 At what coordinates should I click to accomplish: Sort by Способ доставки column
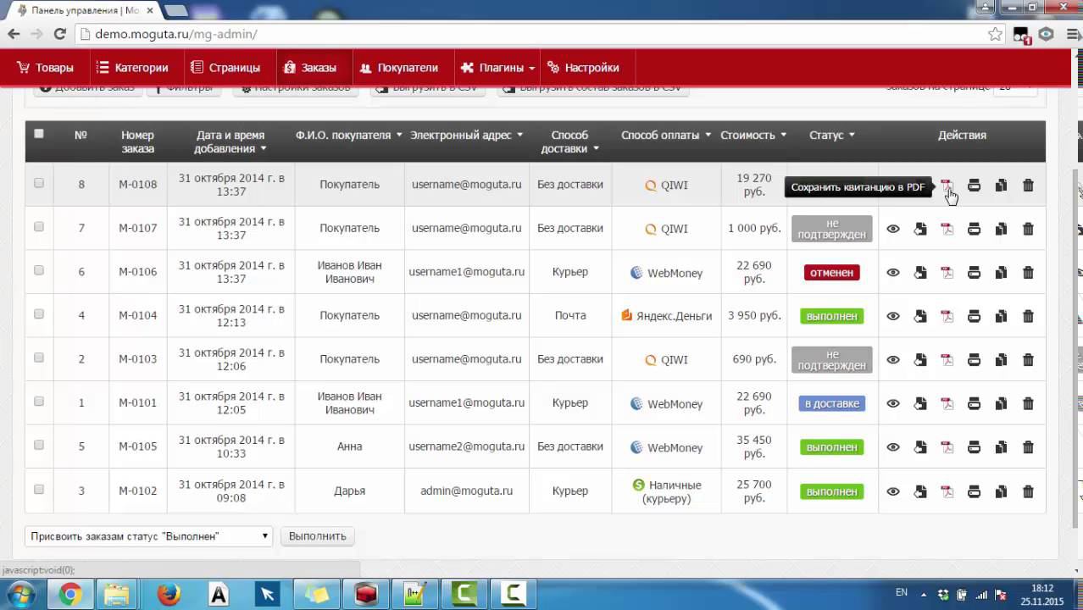click(x=569, y=141)
